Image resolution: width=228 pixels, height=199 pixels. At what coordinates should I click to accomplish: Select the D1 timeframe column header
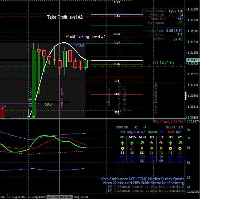(171, 137)
